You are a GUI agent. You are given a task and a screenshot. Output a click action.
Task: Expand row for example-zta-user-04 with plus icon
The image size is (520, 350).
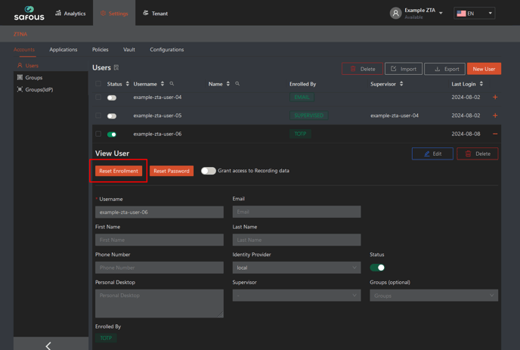click(495, 98)
